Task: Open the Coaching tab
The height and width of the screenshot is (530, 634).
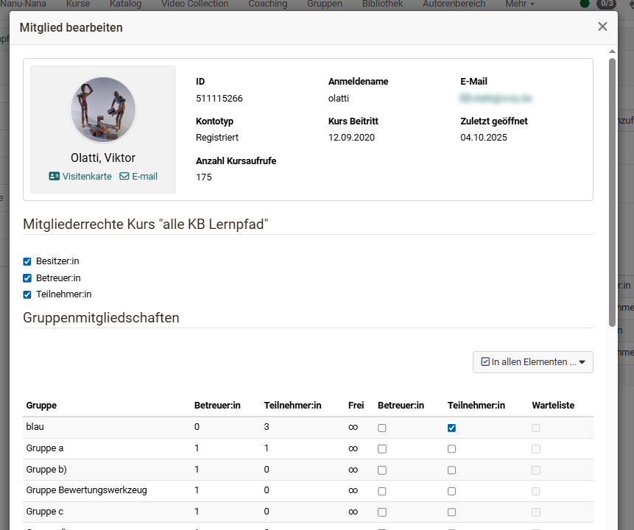Action: (x=267, y=4)
